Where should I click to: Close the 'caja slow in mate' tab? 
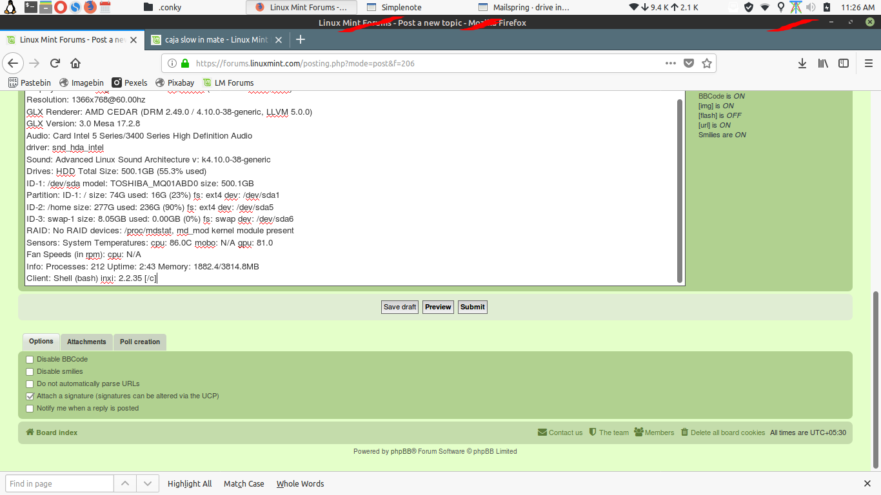coord(279,40)
